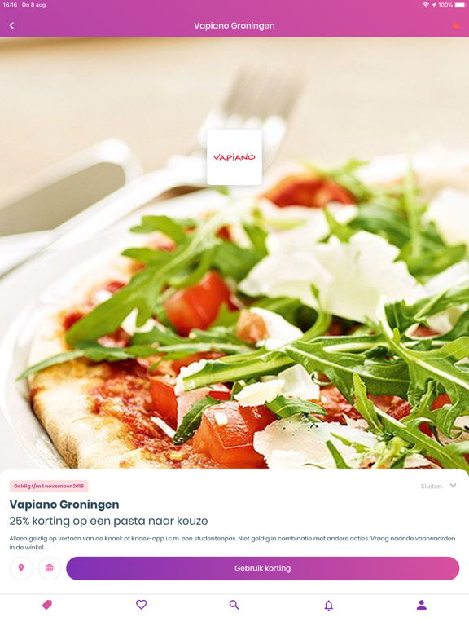This screenshot has height=626, width=469.
Task: Click the bold 'Vapiano Groningen' offer heading
Action: pos(64,505)
